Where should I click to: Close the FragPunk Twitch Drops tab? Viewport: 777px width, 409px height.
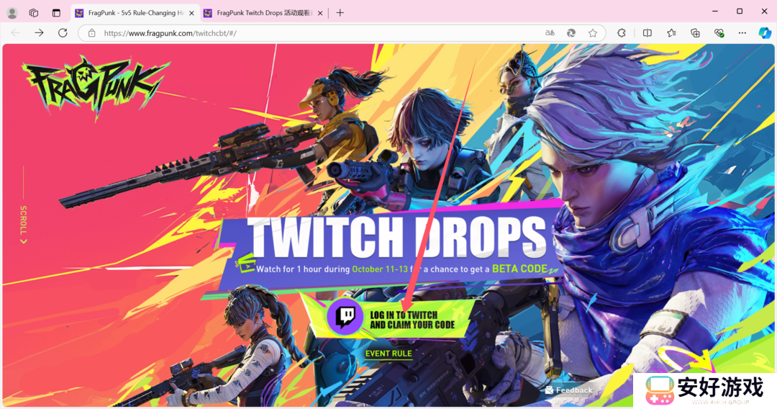pos(321,13)
